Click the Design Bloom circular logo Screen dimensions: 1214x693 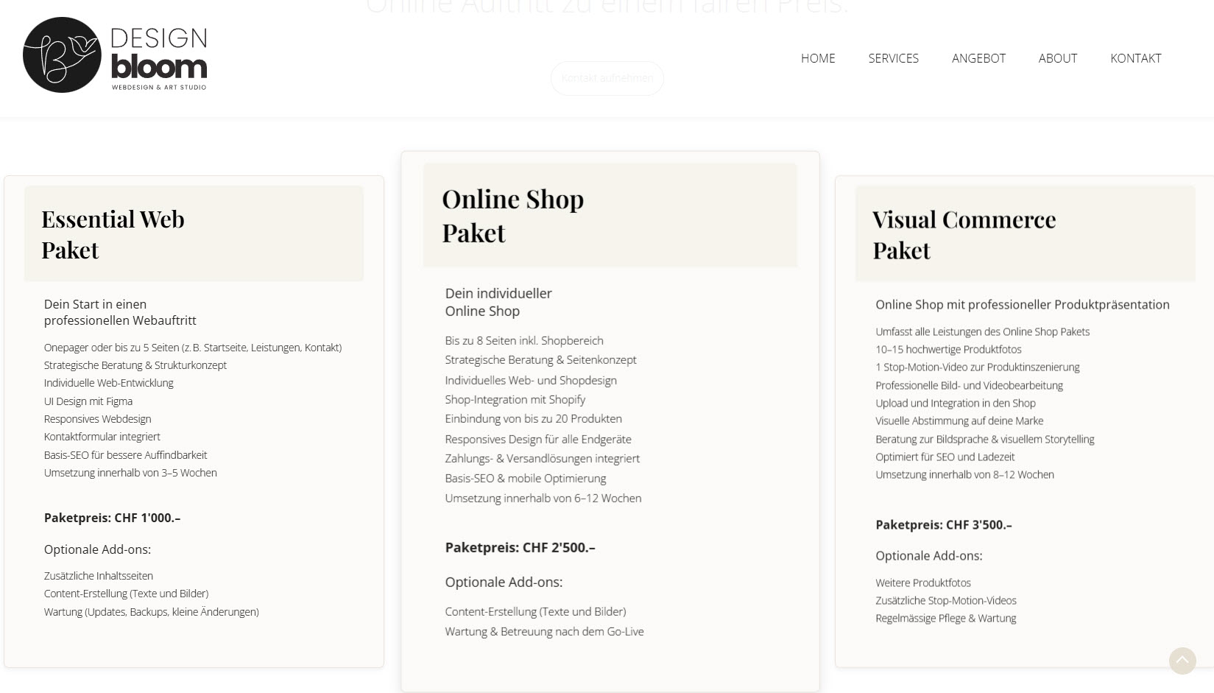tap(62, 55)
